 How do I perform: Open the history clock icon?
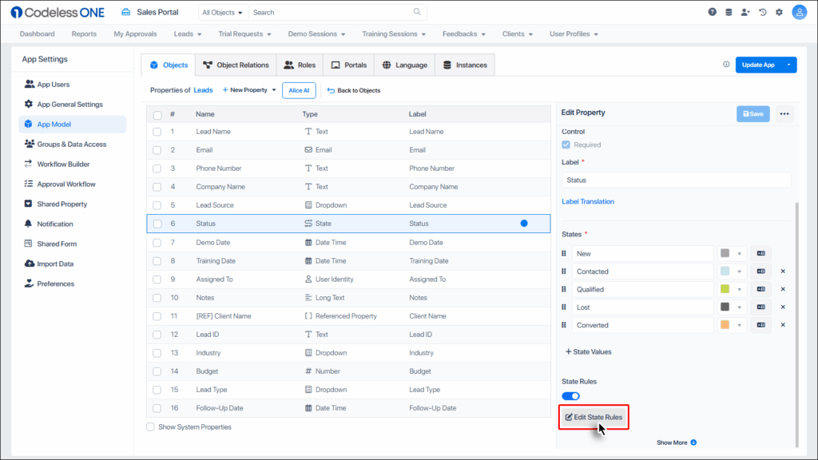click(763, 12)
